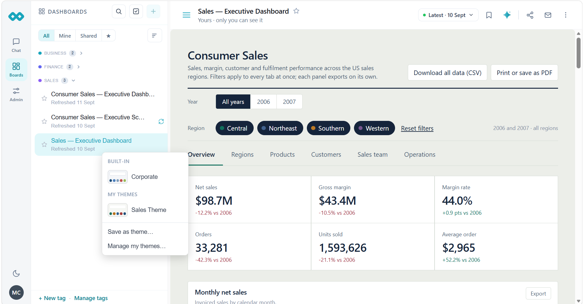Click Download all data (CSV) button
This screenshot has width=583, height=304.
[x=447, y=73]
